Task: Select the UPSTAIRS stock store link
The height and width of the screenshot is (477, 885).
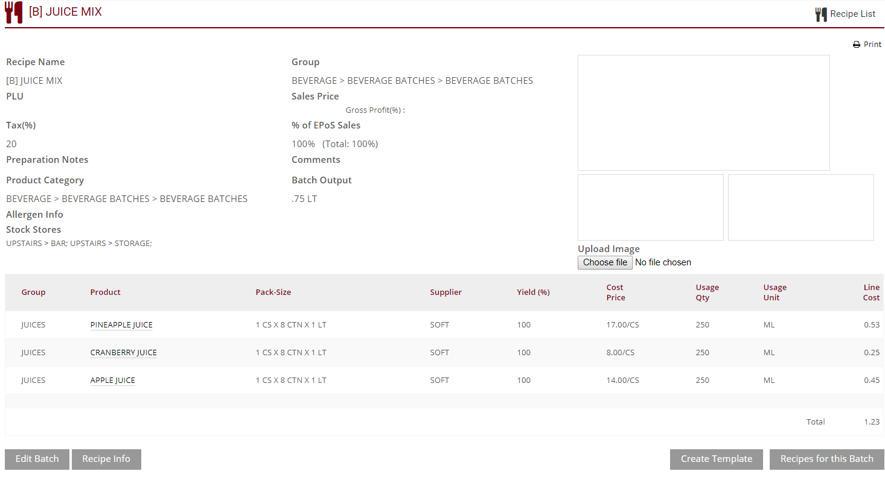Action: pos(24,243)
